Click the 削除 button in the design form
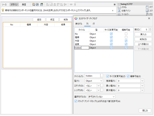This screenshot has height=116, width=154. [x=66, y=20]
